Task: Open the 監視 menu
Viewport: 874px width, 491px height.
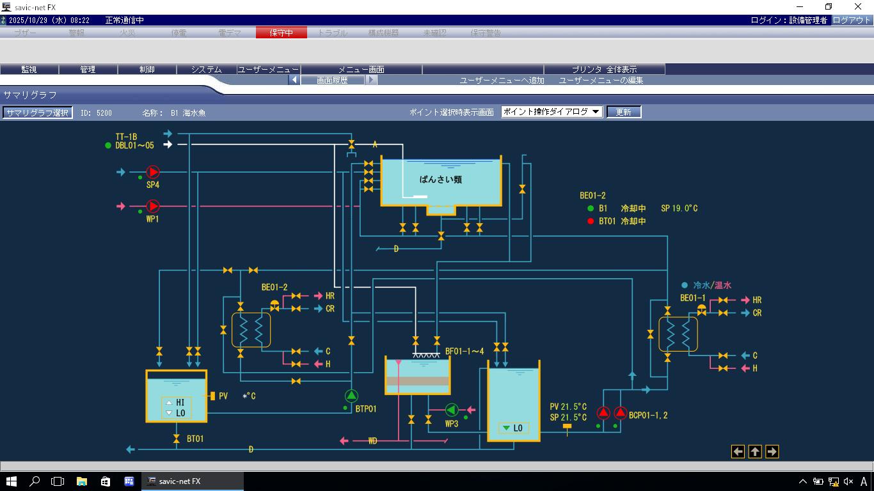Action: (x=29, y=69)
